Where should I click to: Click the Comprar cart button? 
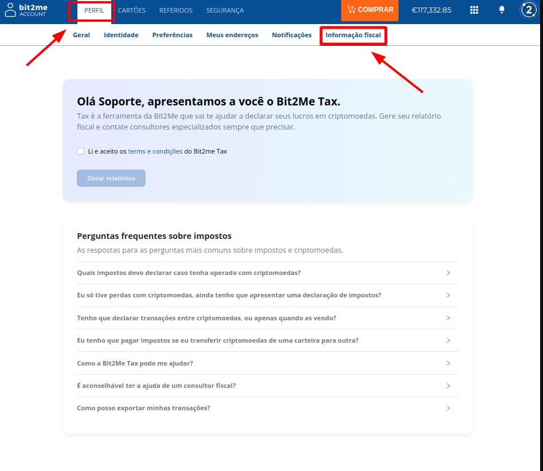point(369,10)
